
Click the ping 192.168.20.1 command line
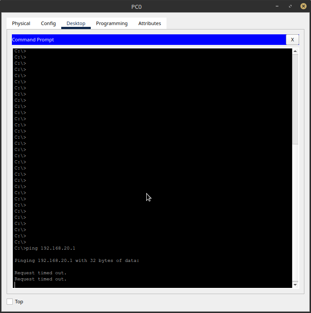click(45, 248)
